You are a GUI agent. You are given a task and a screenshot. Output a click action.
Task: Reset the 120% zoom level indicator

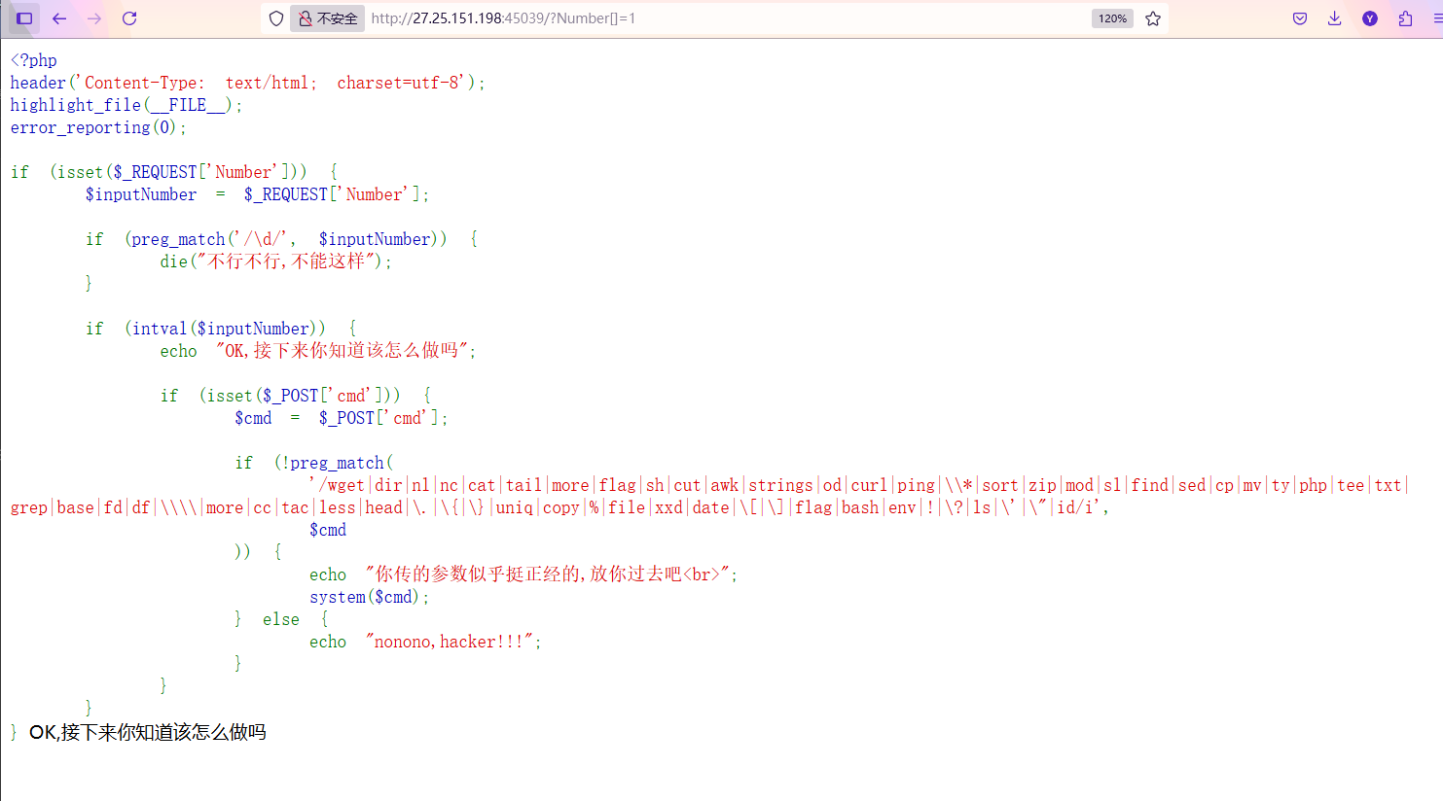pos(1112,18)
